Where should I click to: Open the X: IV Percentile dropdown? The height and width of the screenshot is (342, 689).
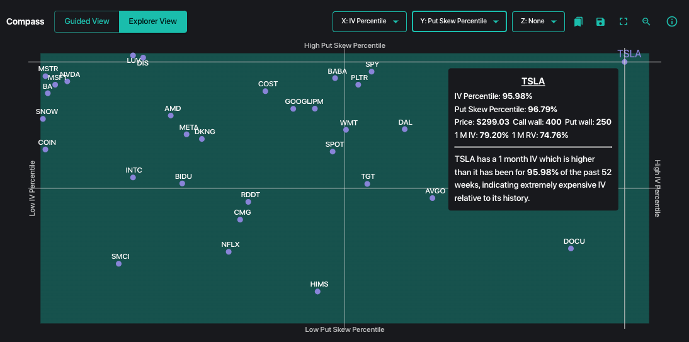pyautogui.click(x=370, y=21)
